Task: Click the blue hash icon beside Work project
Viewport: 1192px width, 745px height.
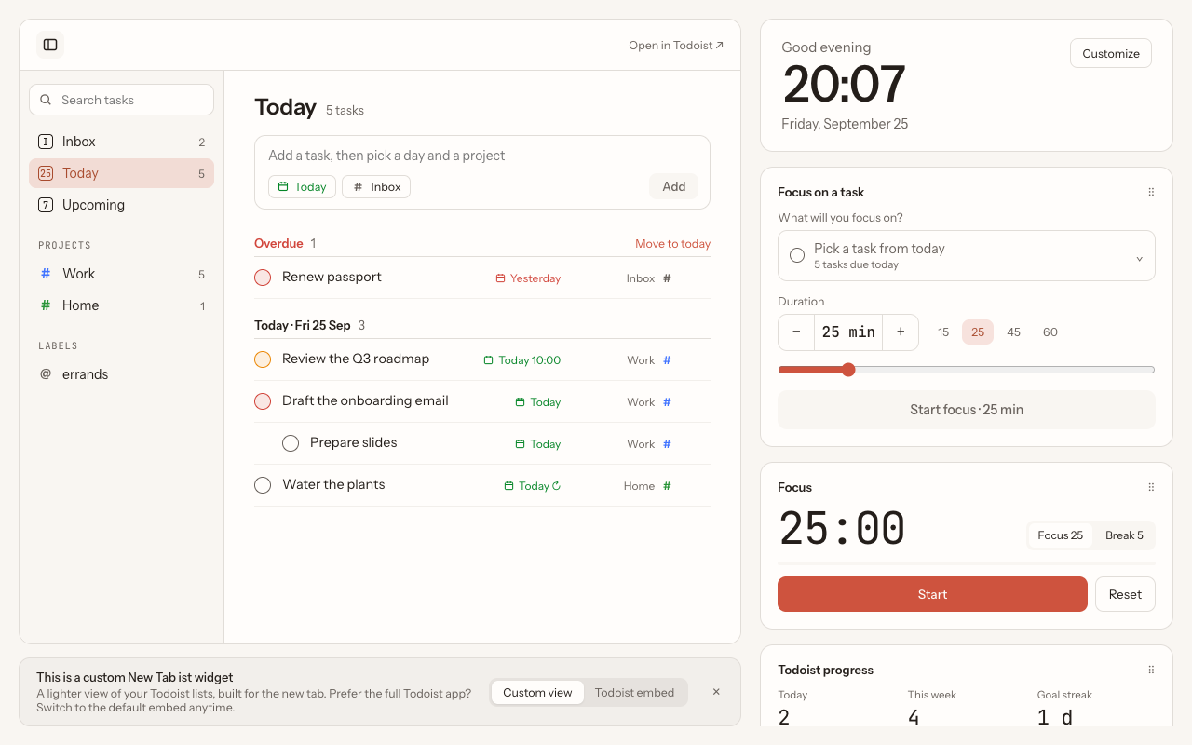Action: pyautogui.click(x=45, y=274)
